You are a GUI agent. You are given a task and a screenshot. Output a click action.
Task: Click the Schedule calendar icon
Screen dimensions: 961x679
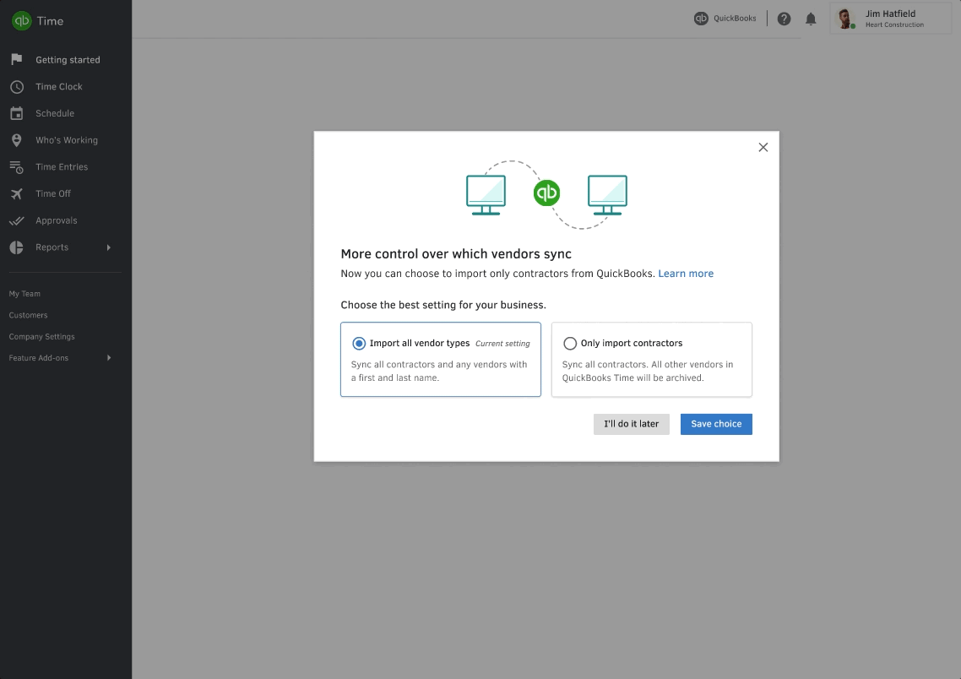[x=17, y=113]
